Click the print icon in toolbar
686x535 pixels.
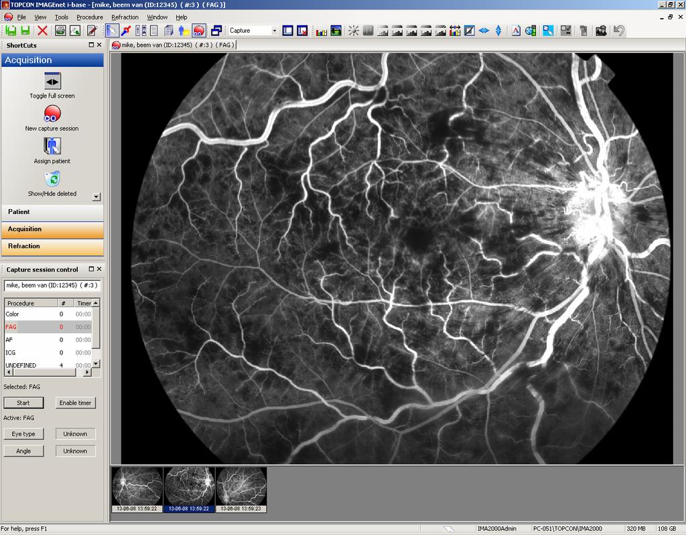pyautogui.click(x=60, y=31)
